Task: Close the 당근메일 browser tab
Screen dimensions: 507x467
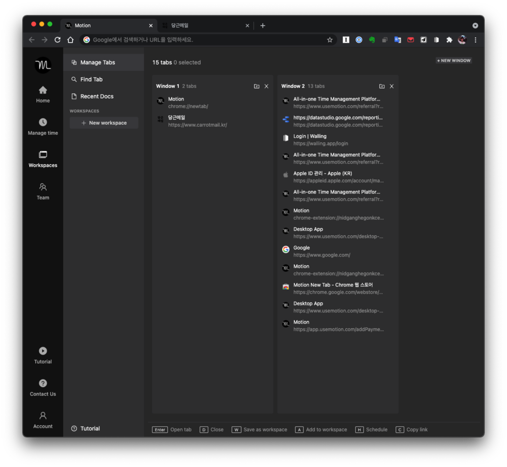Action: tap(248, 26)
